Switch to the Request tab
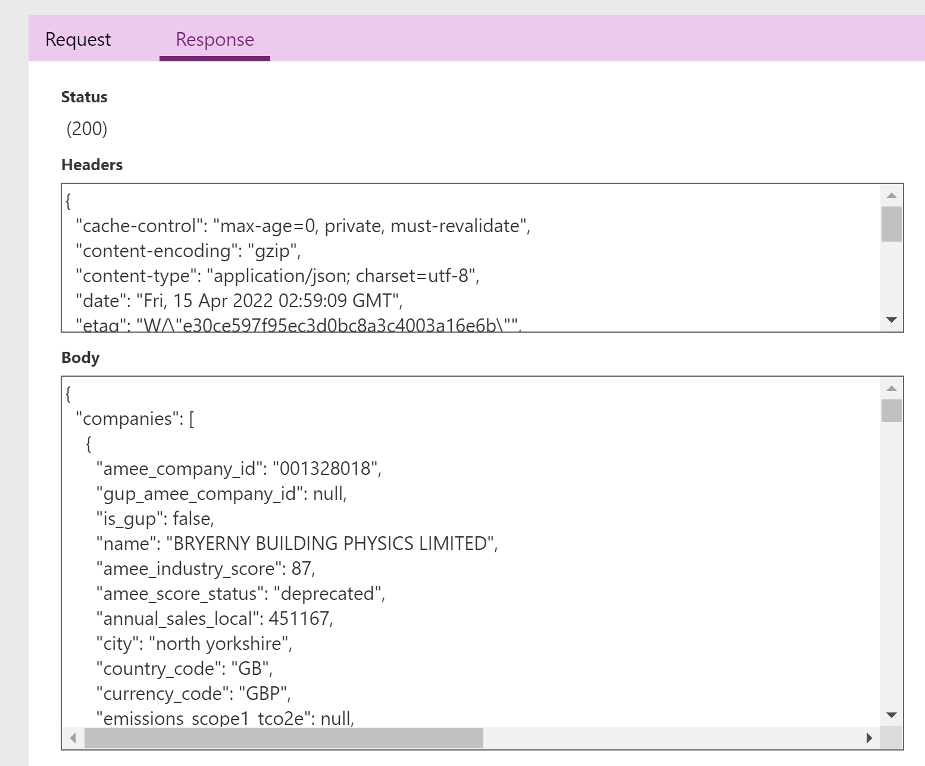Image resolution: width=925 pixels, height=766 pixels. click(78, 39)
